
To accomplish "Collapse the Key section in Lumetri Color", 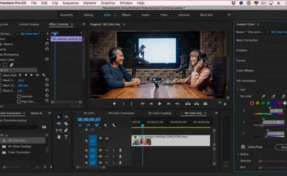I will point(238,90).
